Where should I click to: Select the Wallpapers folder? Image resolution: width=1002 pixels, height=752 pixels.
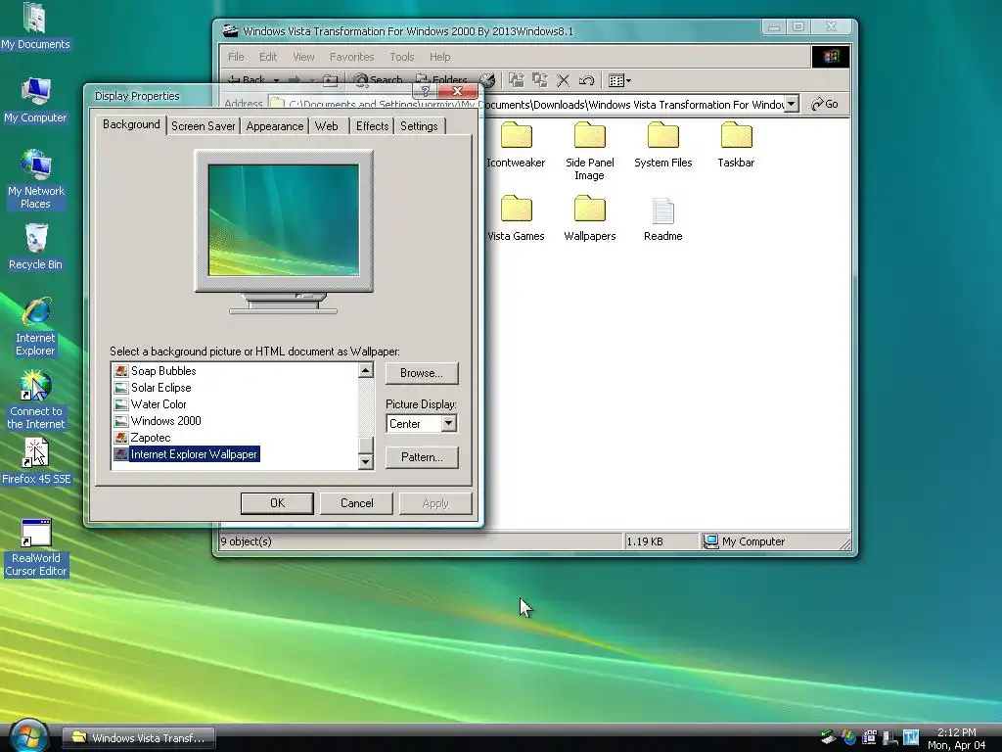click(589, 218)
